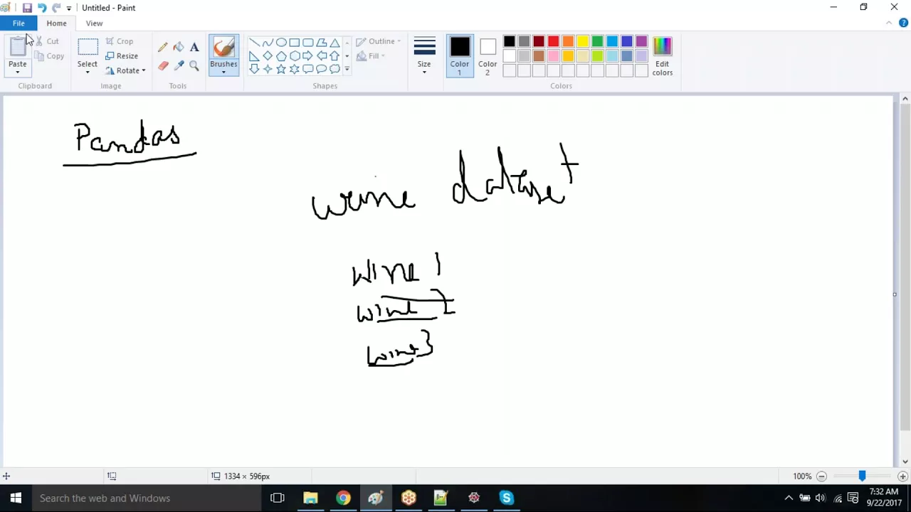Click the vertical scrollbar down arrow
The height and width of the screenshot is (512, 911).
click(x=905, y=462)
